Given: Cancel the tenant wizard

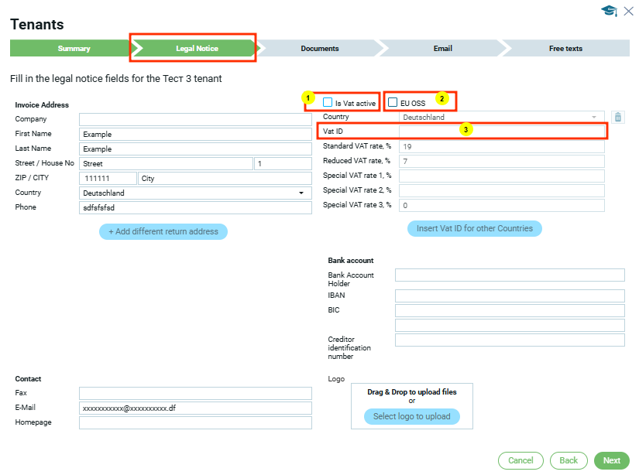Looking at the screenshot, I should coord(520,460).
